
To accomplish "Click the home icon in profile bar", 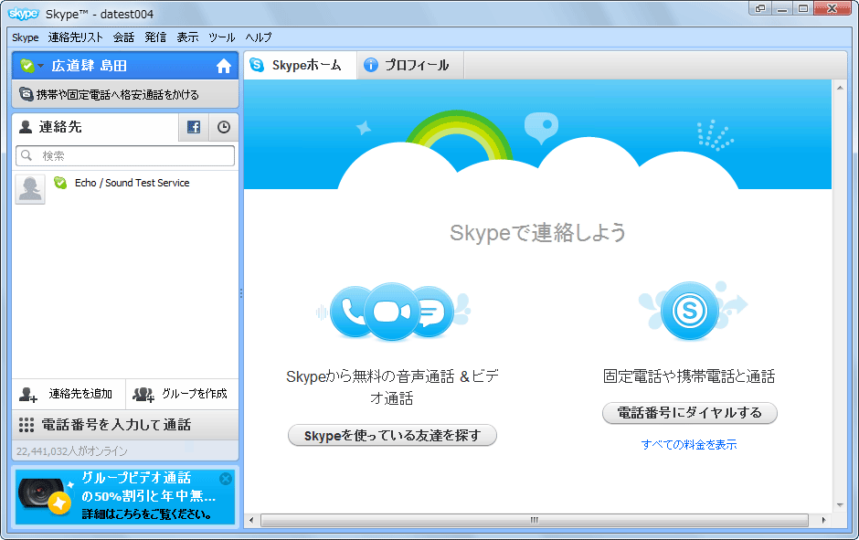I will [224, 67].
